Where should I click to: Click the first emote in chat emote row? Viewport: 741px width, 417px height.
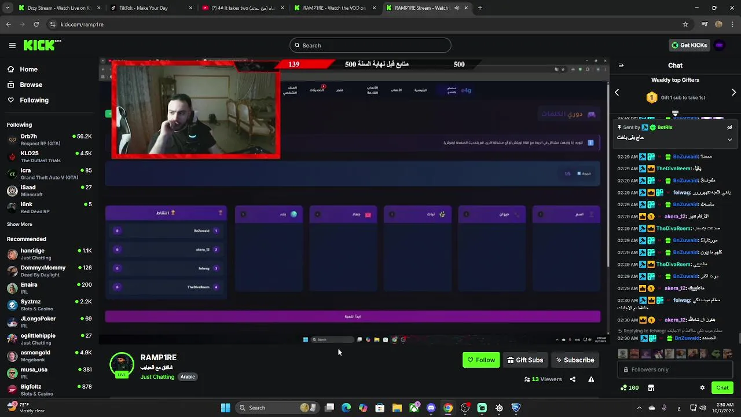(623, 353)
